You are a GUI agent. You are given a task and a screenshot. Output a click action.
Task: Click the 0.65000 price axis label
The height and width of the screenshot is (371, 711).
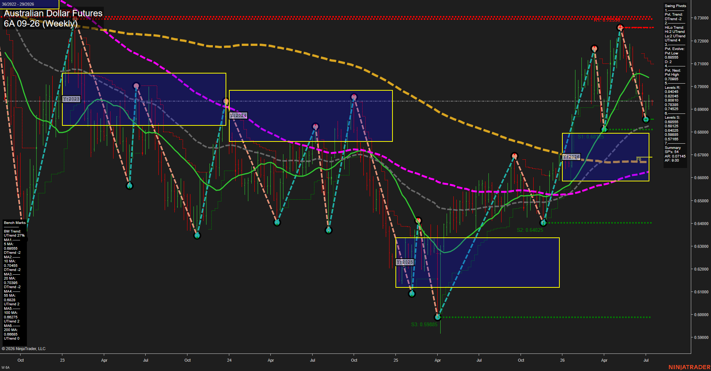pyautogui.click(x=701, y=201)
